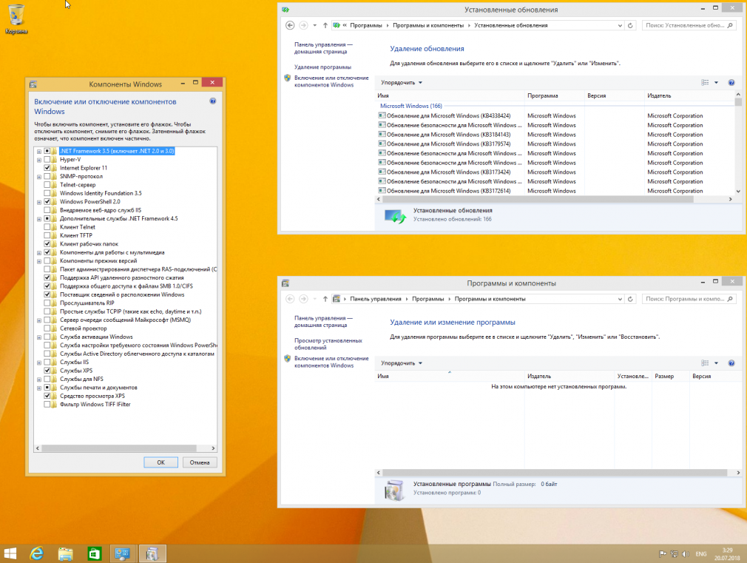Enable the Клиент TFTP checkbox
This screenshot has width=747, height=563.
(x=47, y=235)
